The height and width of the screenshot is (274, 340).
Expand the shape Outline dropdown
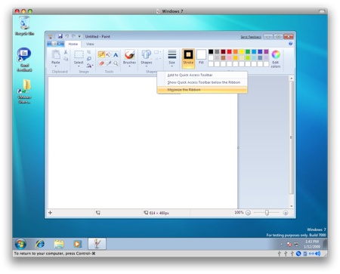pyautogui.click(x=158, y=52)
